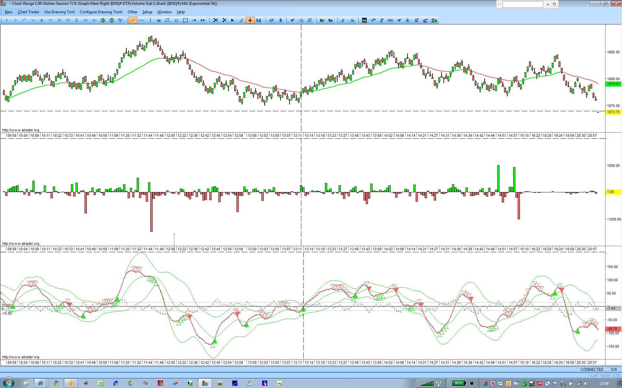Click the atrader.org link in price pane
Image resolution: width=622 pixels, height=388 pixels.
point(21,130)
